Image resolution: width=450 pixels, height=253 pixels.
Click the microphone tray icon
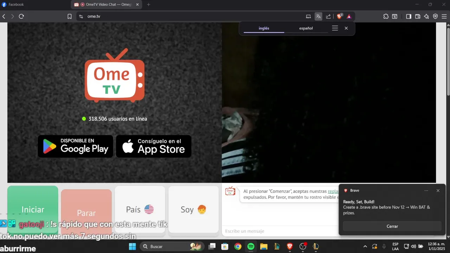384,246
